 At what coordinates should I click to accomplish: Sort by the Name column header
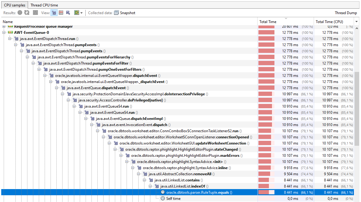click(129, 22)
